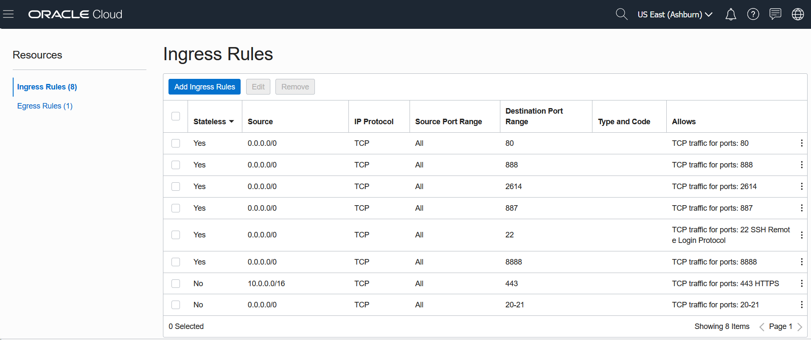811x340 pixels.
Task: Open the support chat icon
Action: [x=775, y=14]
